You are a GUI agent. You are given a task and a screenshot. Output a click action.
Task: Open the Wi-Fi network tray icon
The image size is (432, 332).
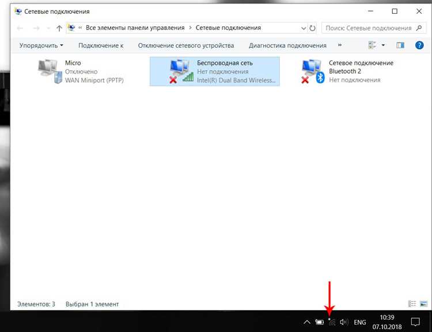(332, 322)
